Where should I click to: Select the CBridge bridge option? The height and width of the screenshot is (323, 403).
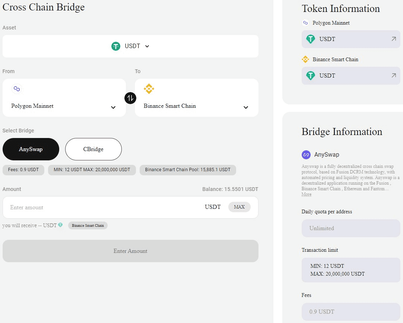point(93,149)
